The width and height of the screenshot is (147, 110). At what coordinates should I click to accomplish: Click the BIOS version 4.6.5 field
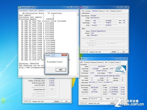pos(108,33)
